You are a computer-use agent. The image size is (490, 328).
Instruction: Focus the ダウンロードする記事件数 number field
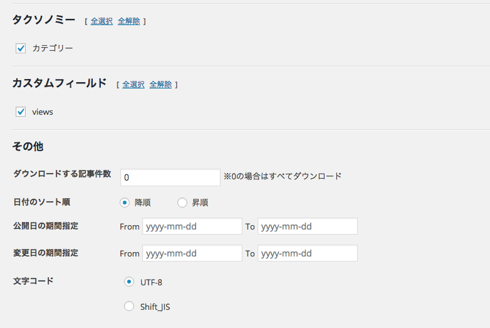pyautogui.click(x=170, y=177)
